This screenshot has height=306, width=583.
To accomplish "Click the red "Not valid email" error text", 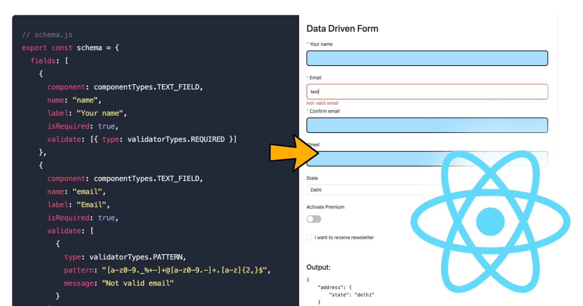I will [322, 103].
